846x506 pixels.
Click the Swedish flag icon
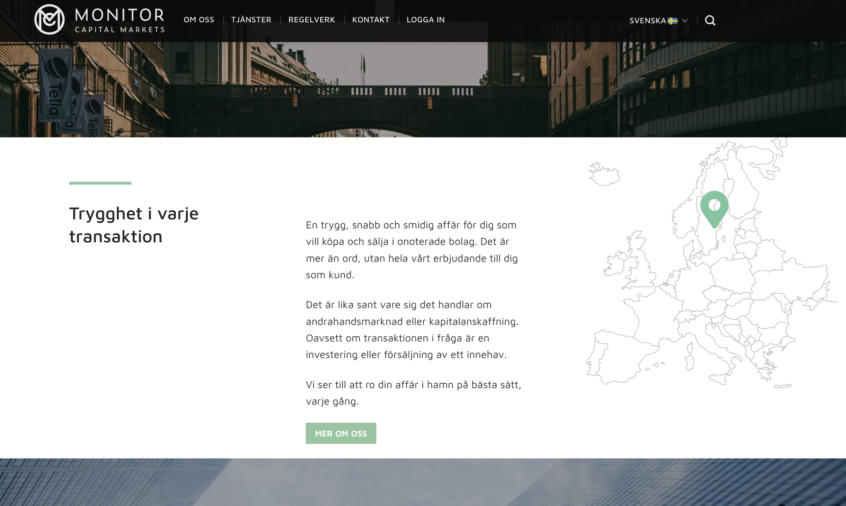tap(672, 21)
